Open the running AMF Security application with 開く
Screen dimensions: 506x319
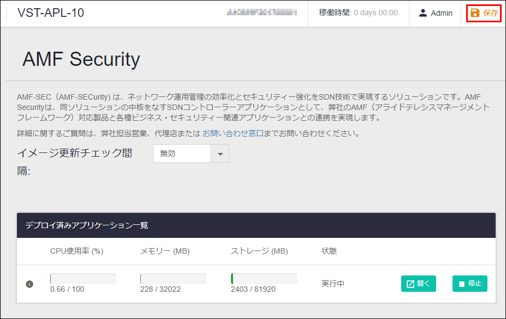point(419,284)
